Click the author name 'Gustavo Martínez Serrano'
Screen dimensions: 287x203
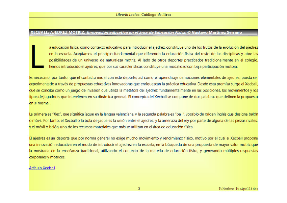pyautogui.click(x=217, y=32)
